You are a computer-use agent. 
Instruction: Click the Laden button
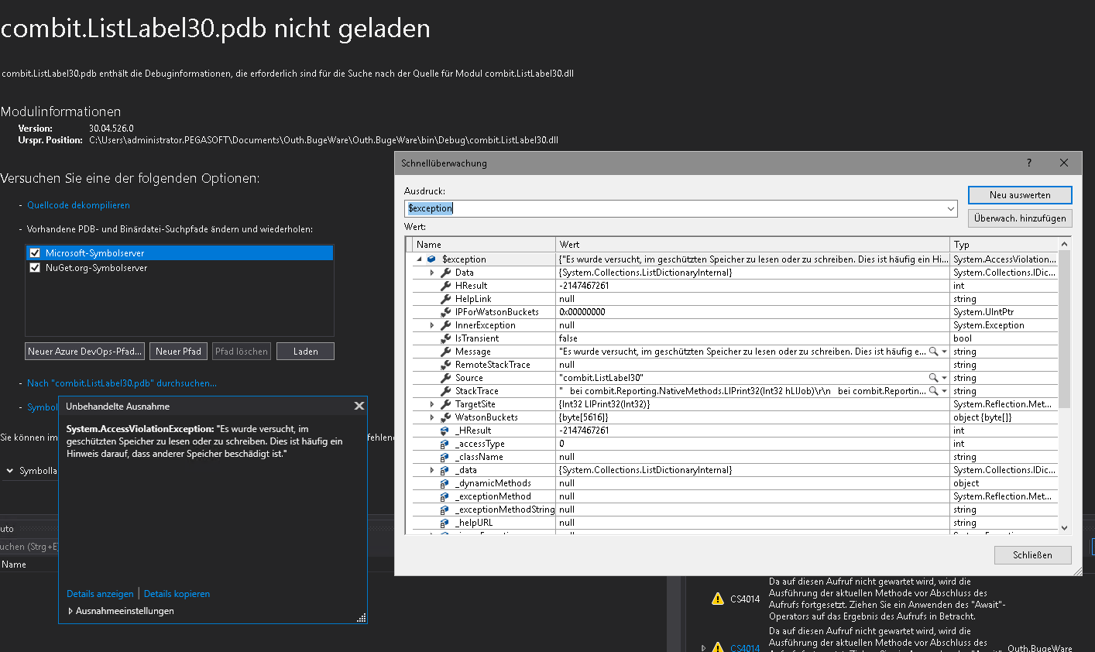[305, 352]
